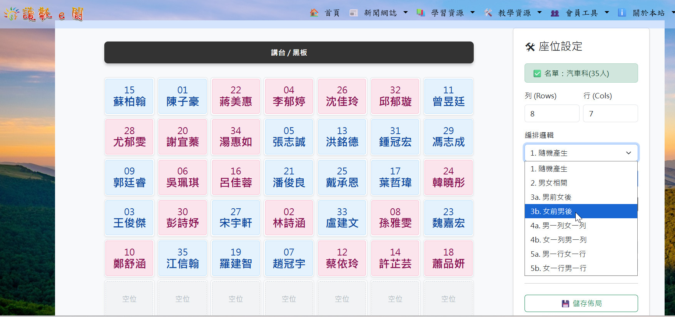The width and height of the screenshot is (675, 317).
Task: Open the 首頁 link
Action: [332, 13]
